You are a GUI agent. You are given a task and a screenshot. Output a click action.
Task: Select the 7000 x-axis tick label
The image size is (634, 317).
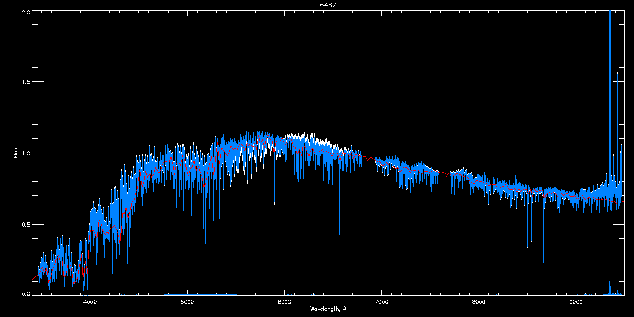click(x=381, y=302)
